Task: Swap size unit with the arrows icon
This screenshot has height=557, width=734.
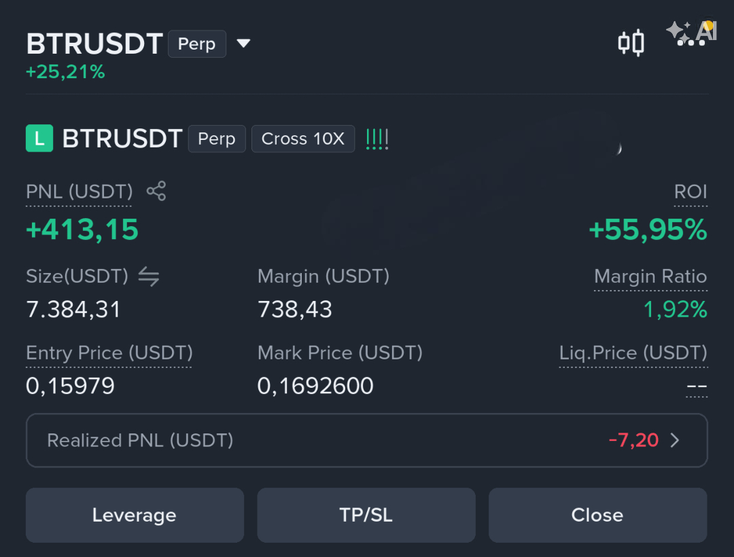Action: click(149, 276)
